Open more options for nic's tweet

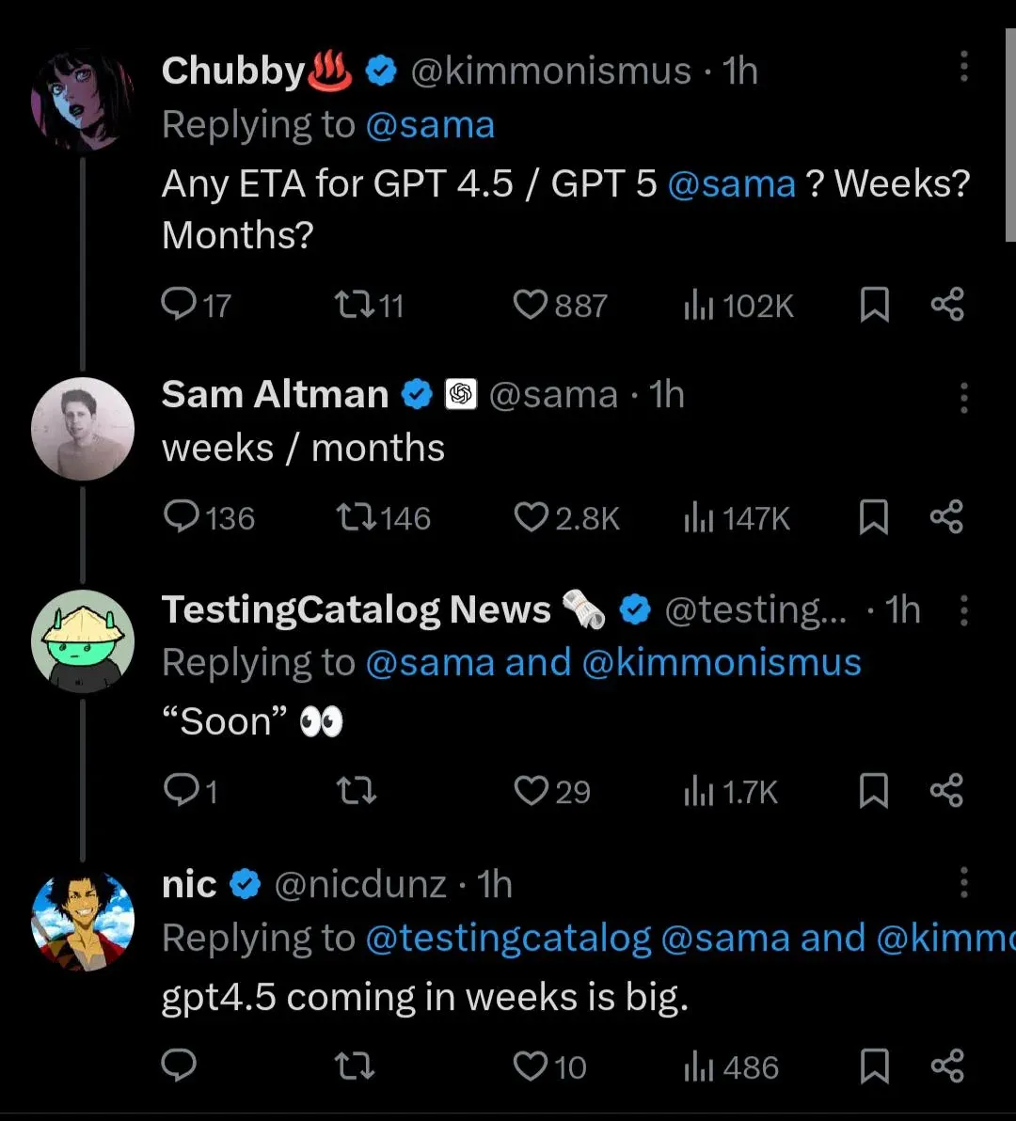963,883
